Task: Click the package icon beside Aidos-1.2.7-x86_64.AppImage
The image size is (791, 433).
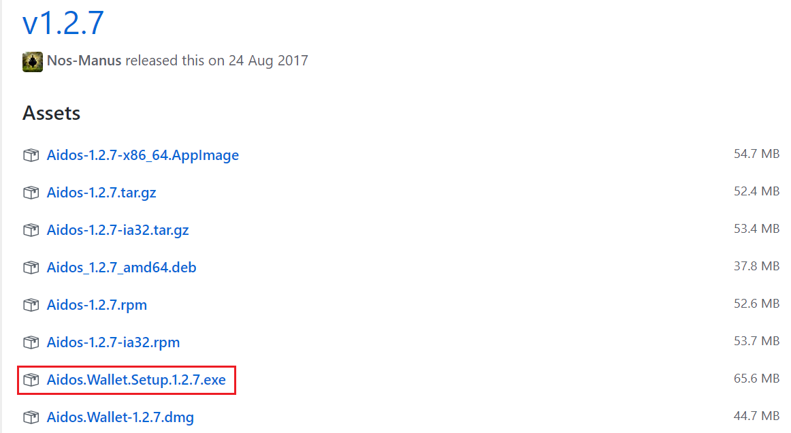Action: 31,155
